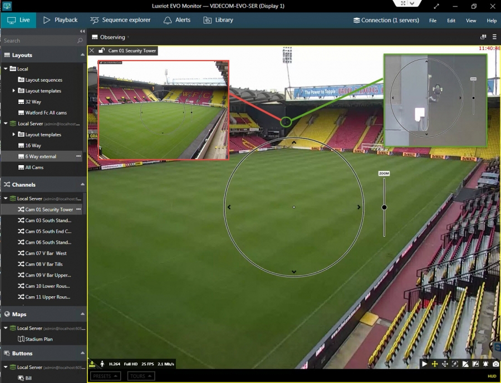Open the Alerts tab

(177, 20)
